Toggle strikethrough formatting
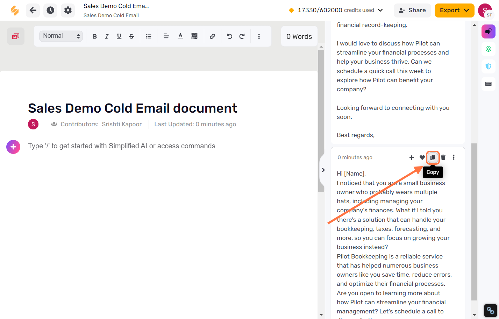The image size is (499, 319). pos(131,36)
